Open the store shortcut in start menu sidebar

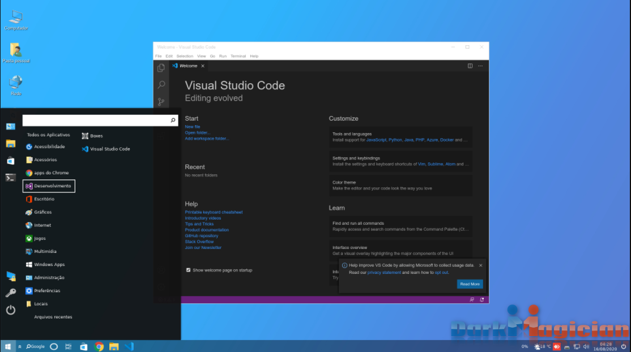pyautogui.click(x=10, y=161)
